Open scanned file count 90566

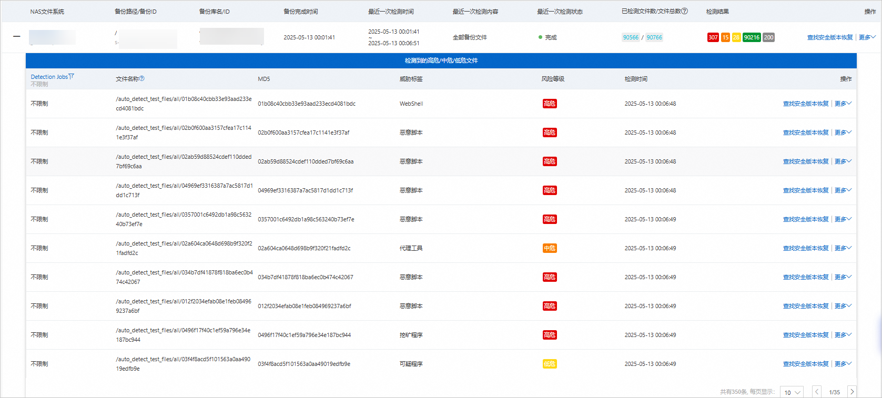click(631, 37)
